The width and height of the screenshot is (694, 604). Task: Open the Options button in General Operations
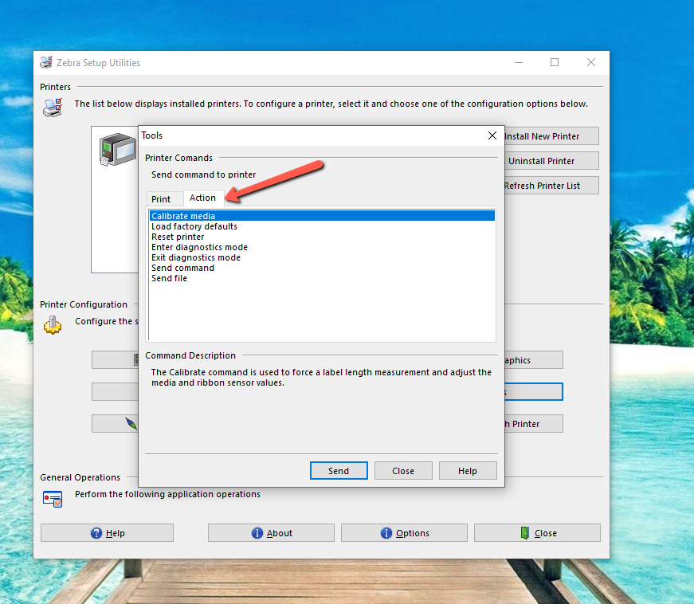coord(404,533)
